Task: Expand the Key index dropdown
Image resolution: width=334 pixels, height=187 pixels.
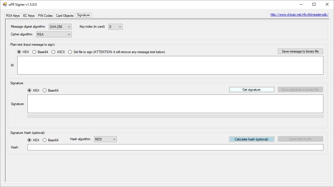Action: point(115,27)
